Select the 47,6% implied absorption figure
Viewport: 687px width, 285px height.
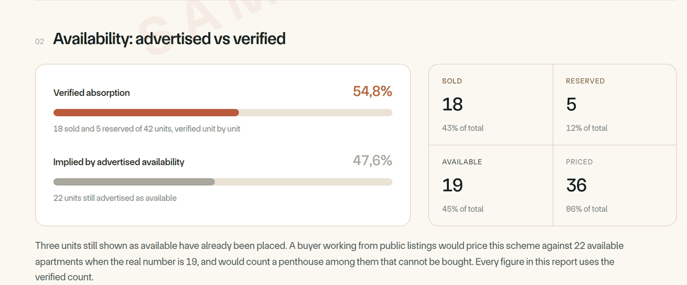pyautogui.click(x=372, y=161)
